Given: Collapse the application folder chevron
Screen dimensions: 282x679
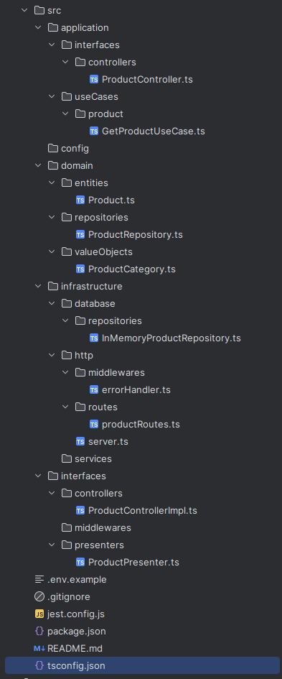Looking at the screenshot, I should [38, 28].
